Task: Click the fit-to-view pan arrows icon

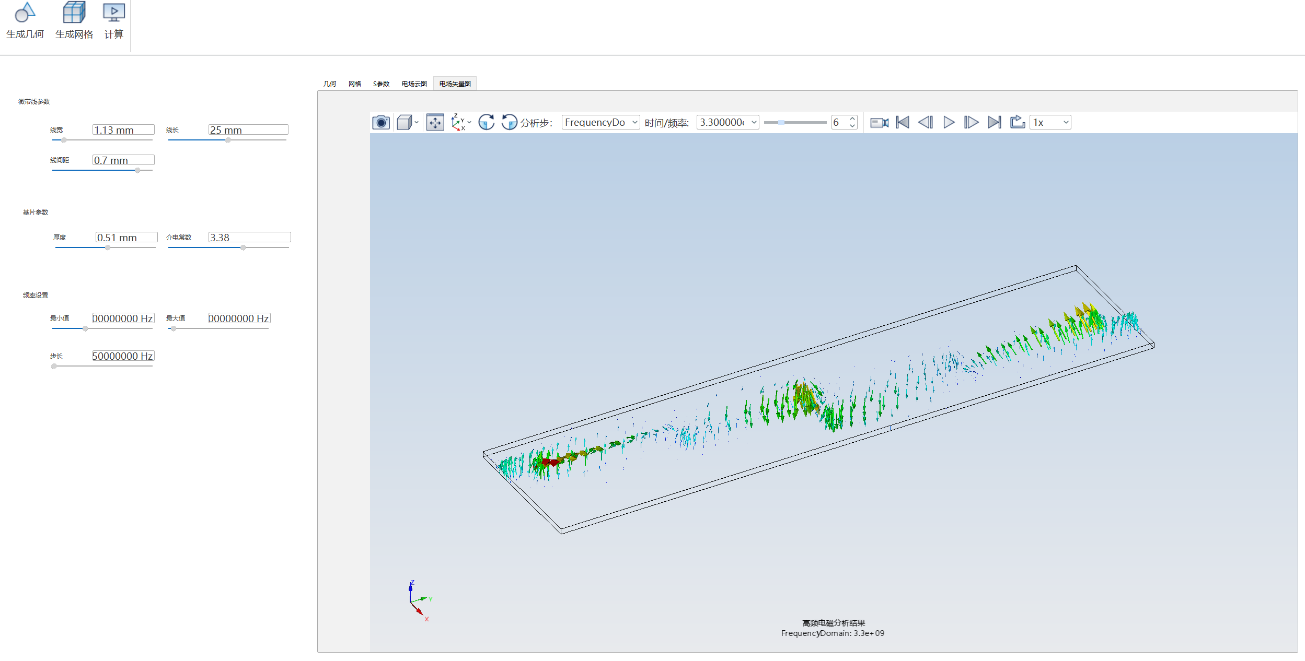Action: (x=435, y=123)
